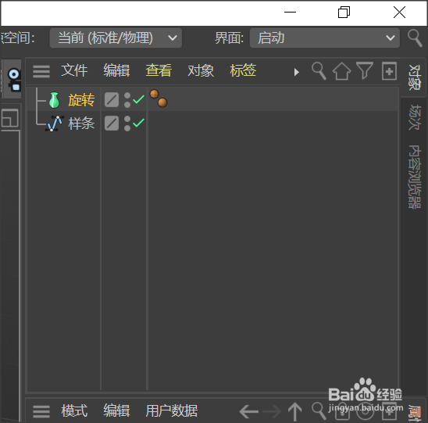
Task: Click the filter funnel icon
Action: point(365,71)
